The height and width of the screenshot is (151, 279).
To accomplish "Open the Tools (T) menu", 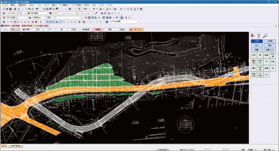I will pyautogui.click(x=101, y=5).
